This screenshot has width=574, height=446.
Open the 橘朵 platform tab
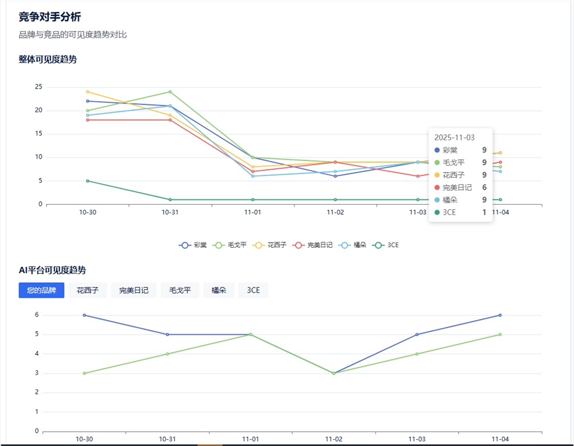(219, 290)
